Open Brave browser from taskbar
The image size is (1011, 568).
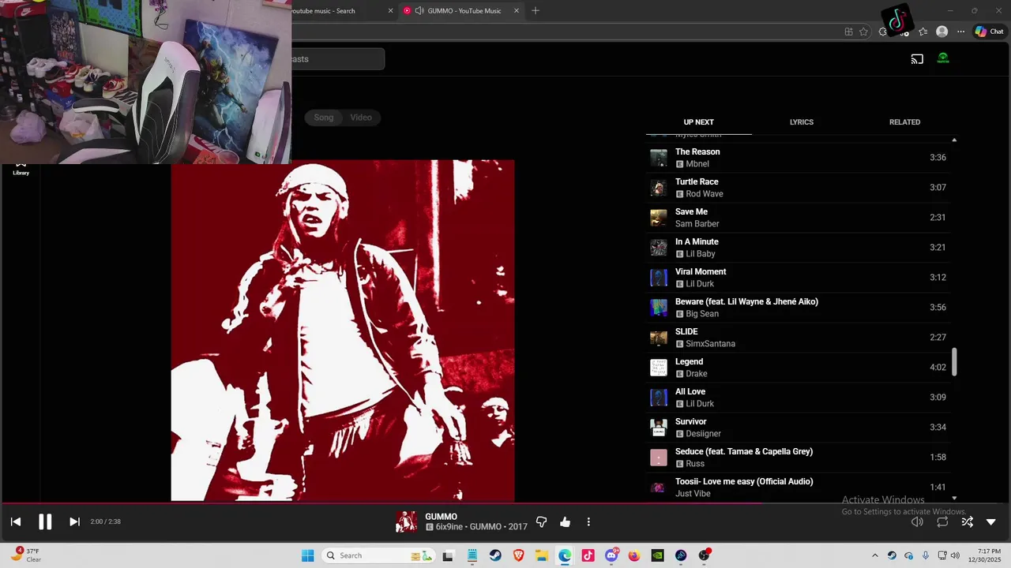[519, 555]
